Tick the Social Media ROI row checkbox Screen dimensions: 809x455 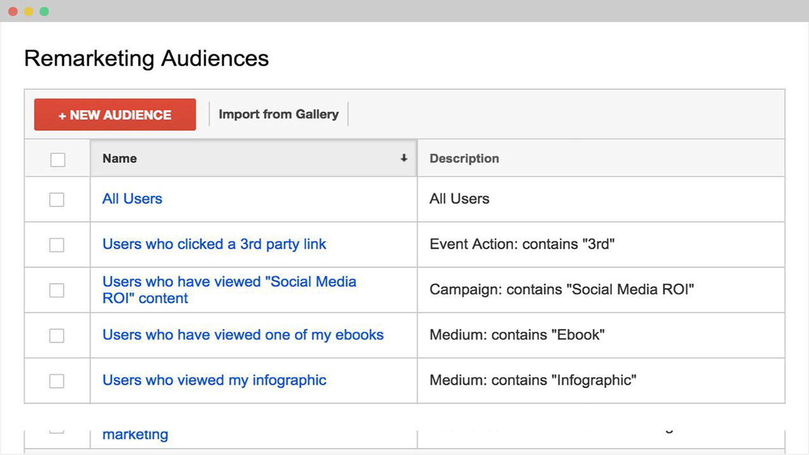(x=57, y=290)
